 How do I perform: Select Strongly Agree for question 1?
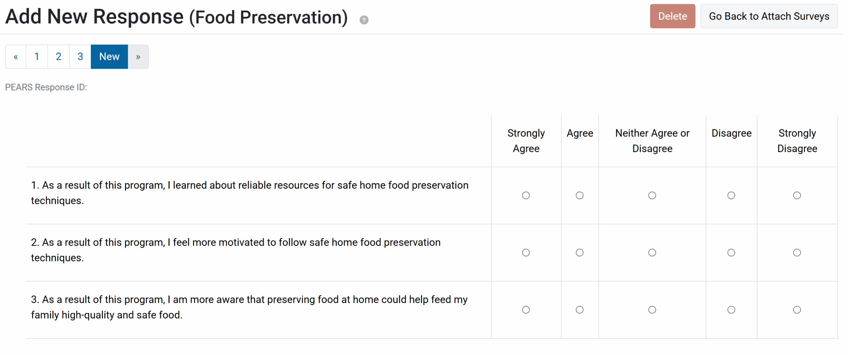click(x=526, y=196)
